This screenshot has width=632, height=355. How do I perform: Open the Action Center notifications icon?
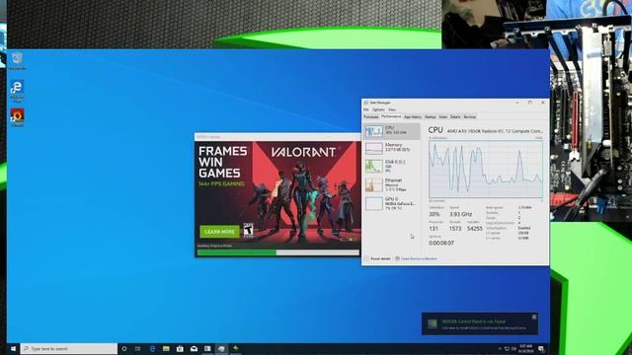pyautogui.click(x=541, y=349)
